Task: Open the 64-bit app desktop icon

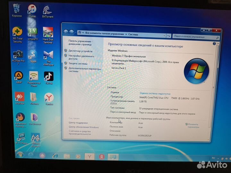Action: (35, 140)
